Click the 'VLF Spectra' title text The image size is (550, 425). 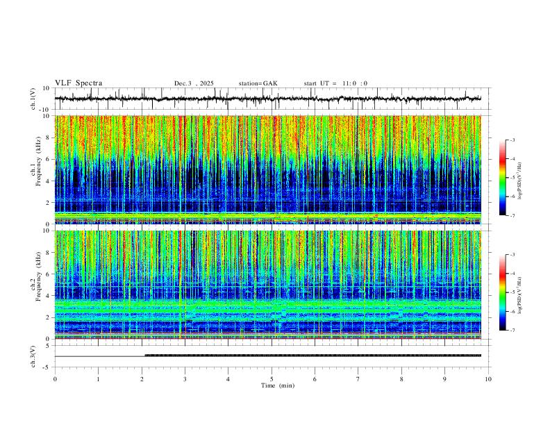[78, 83]
